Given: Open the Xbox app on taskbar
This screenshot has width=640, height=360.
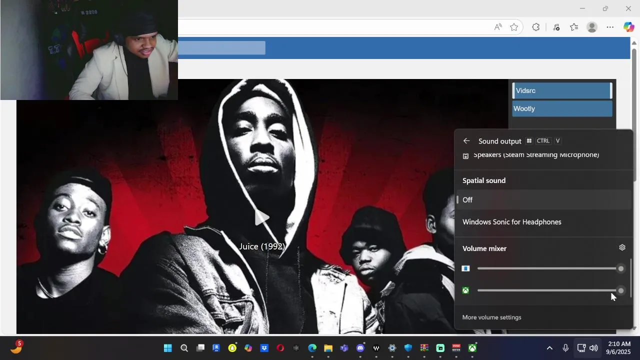Looking at the screenshot, I should [472, 348].
